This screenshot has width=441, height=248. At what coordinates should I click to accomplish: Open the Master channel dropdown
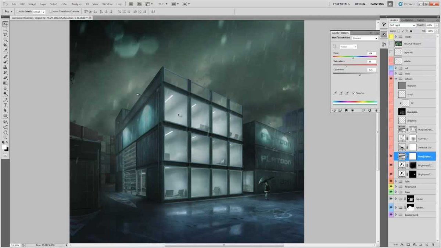coord(348,47)
